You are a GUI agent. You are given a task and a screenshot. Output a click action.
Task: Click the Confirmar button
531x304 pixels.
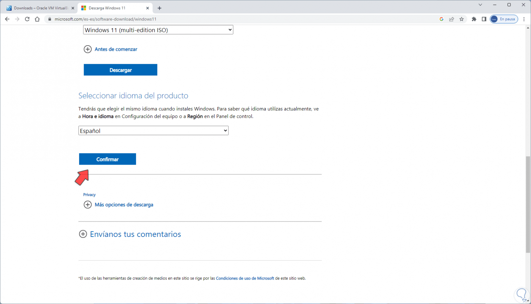[x=107, y=159]
